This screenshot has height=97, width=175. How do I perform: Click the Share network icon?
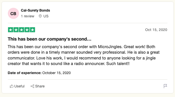click(x=32, y=86)
